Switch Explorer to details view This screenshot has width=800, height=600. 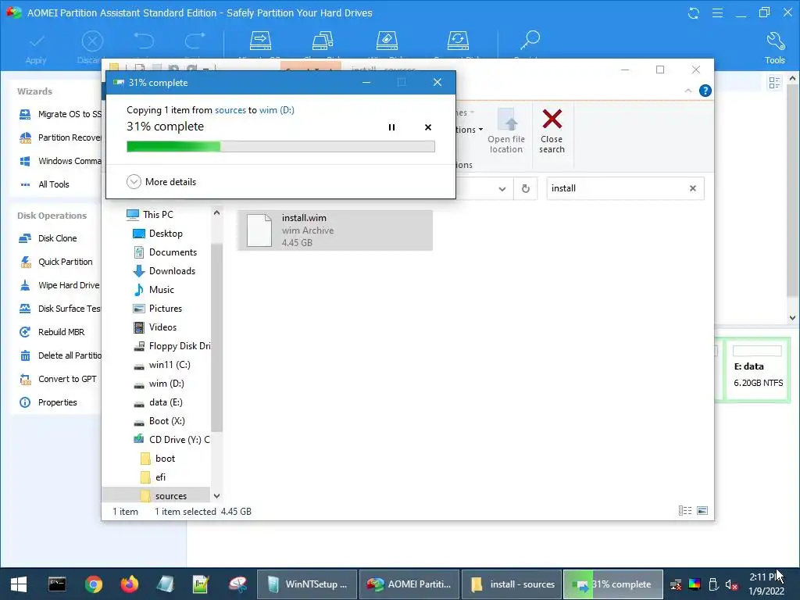pos(684,511)
